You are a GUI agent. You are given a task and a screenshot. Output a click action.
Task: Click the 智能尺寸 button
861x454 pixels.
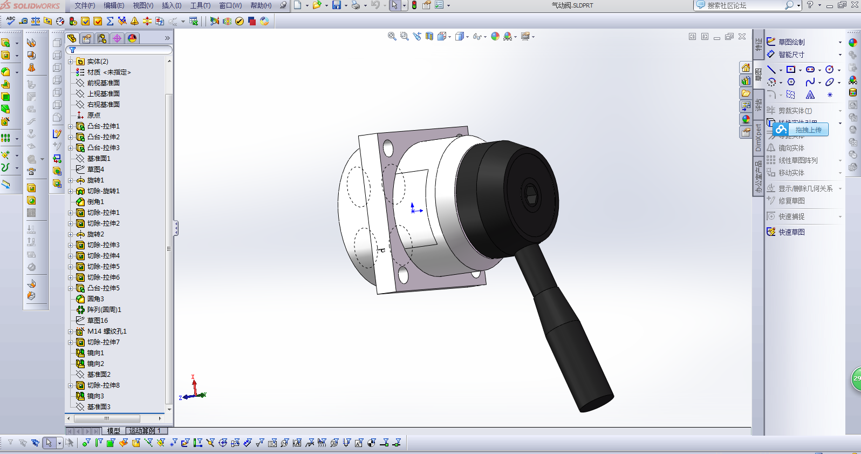pyautogui.click(x=791, y=55)
